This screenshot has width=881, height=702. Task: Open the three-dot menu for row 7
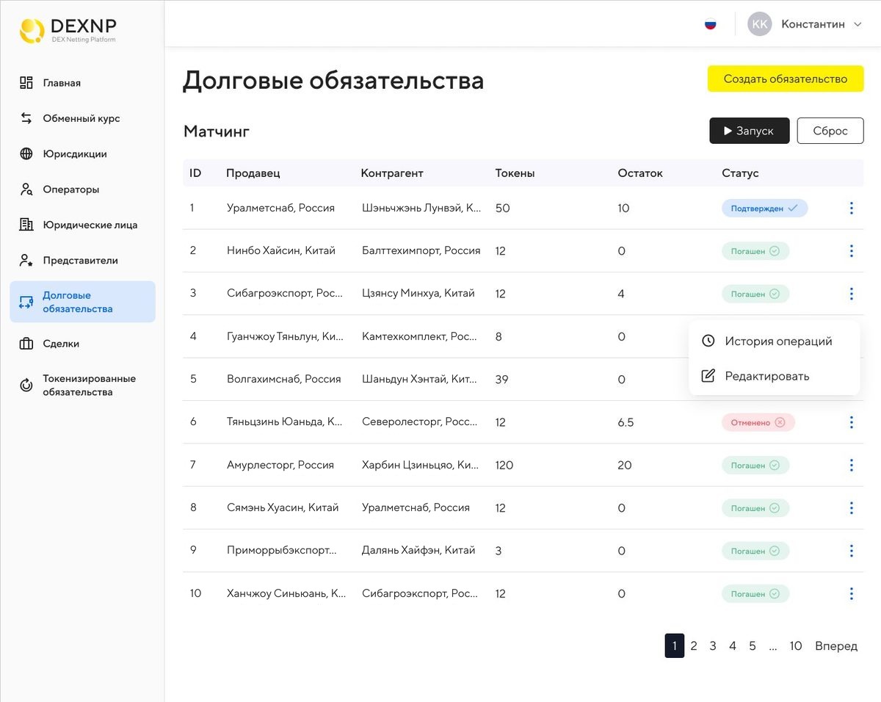[851, 465]
